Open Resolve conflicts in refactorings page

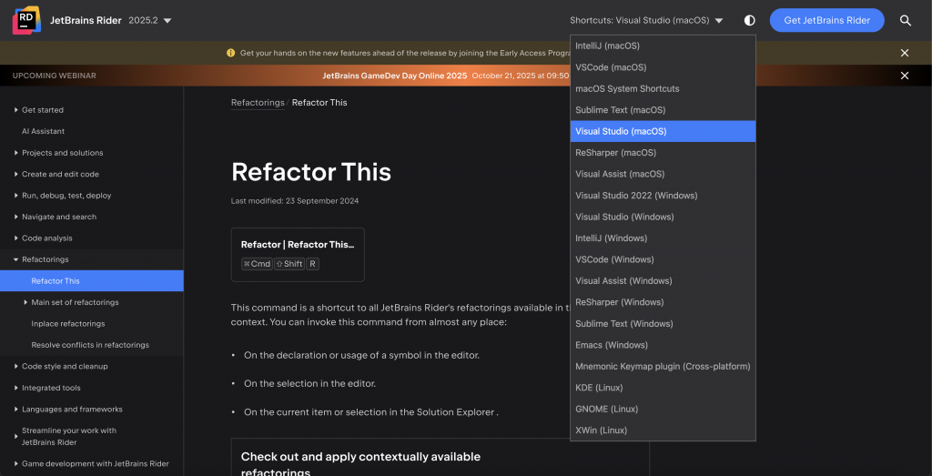click(x=90, y=345)
